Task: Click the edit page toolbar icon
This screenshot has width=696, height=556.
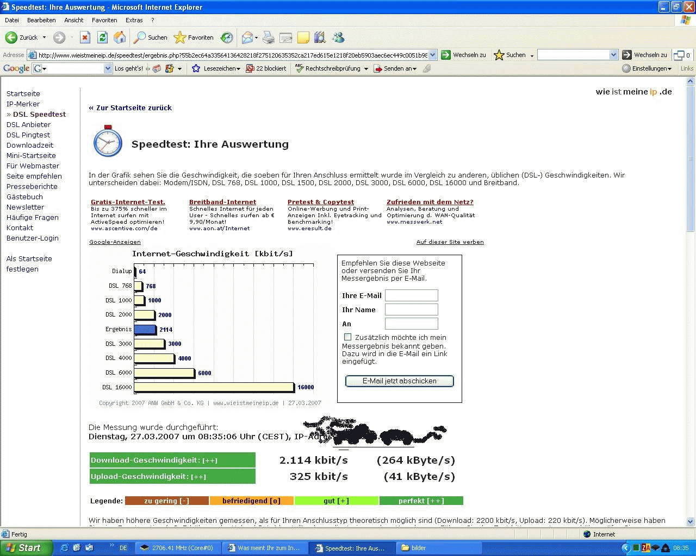Action: point(286,37)
